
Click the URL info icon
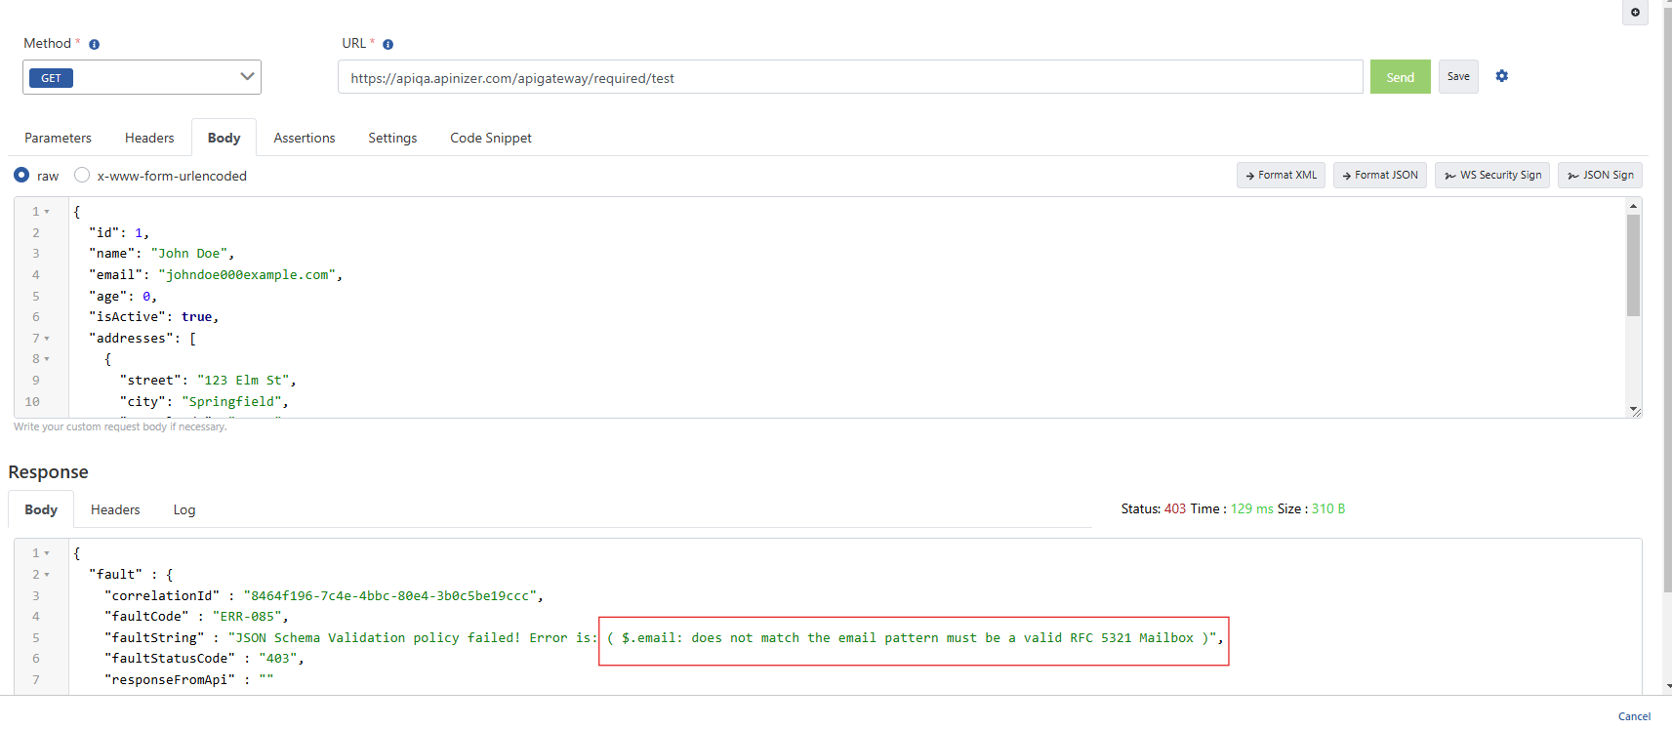coord(387,45)
